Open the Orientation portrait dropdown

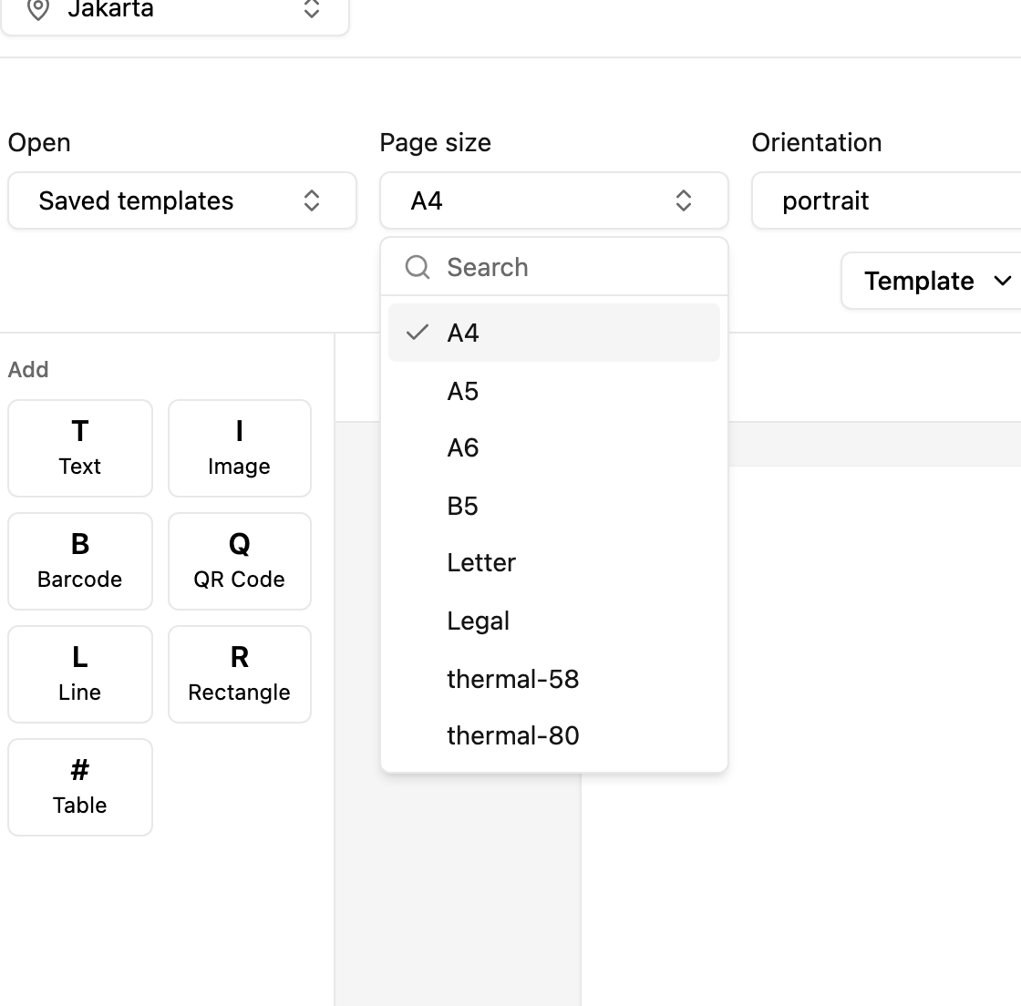click(886, 200)
